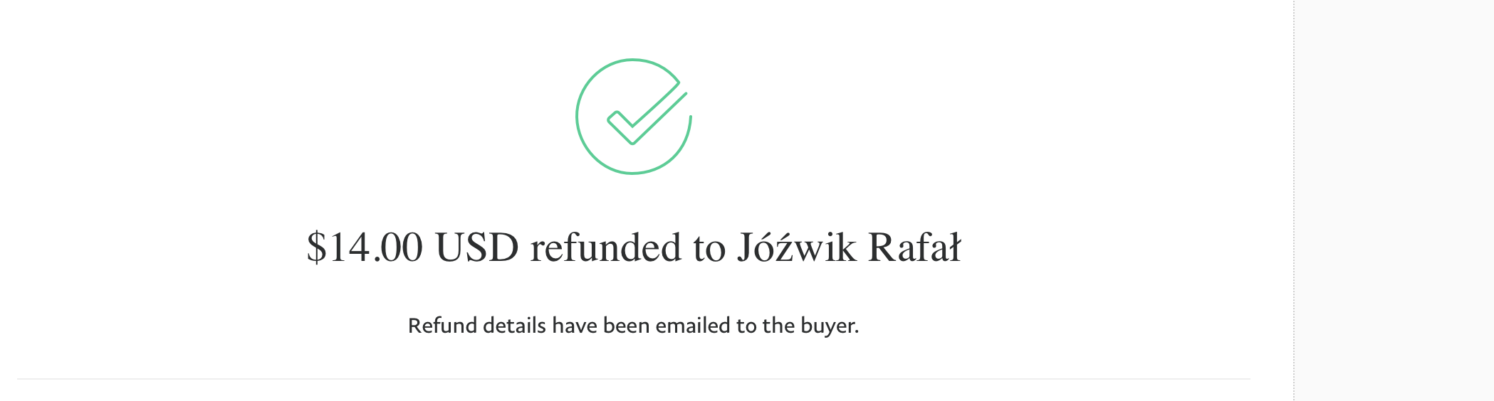
Task: Click "to" in the emailed message line
Action: tap(746, 326)
